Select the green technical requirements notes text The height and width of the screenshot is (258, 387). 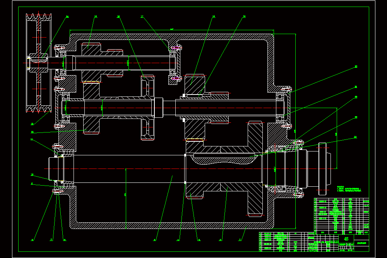[x=349, y=189]
